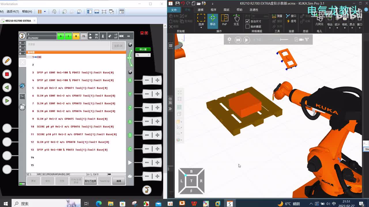The width and height of the screenshot is (369, 207).
Task: Toggle the VMware sidebar library view button
Action: 90,11
